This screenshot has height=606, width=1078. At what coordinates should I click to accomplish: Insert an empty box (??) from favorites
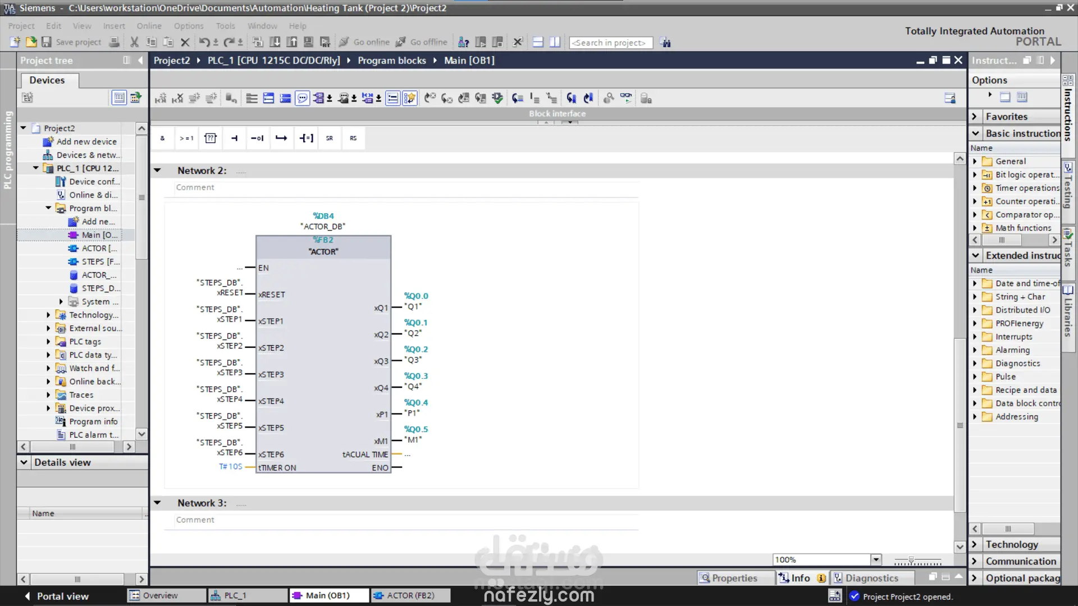tap(211, 138)
